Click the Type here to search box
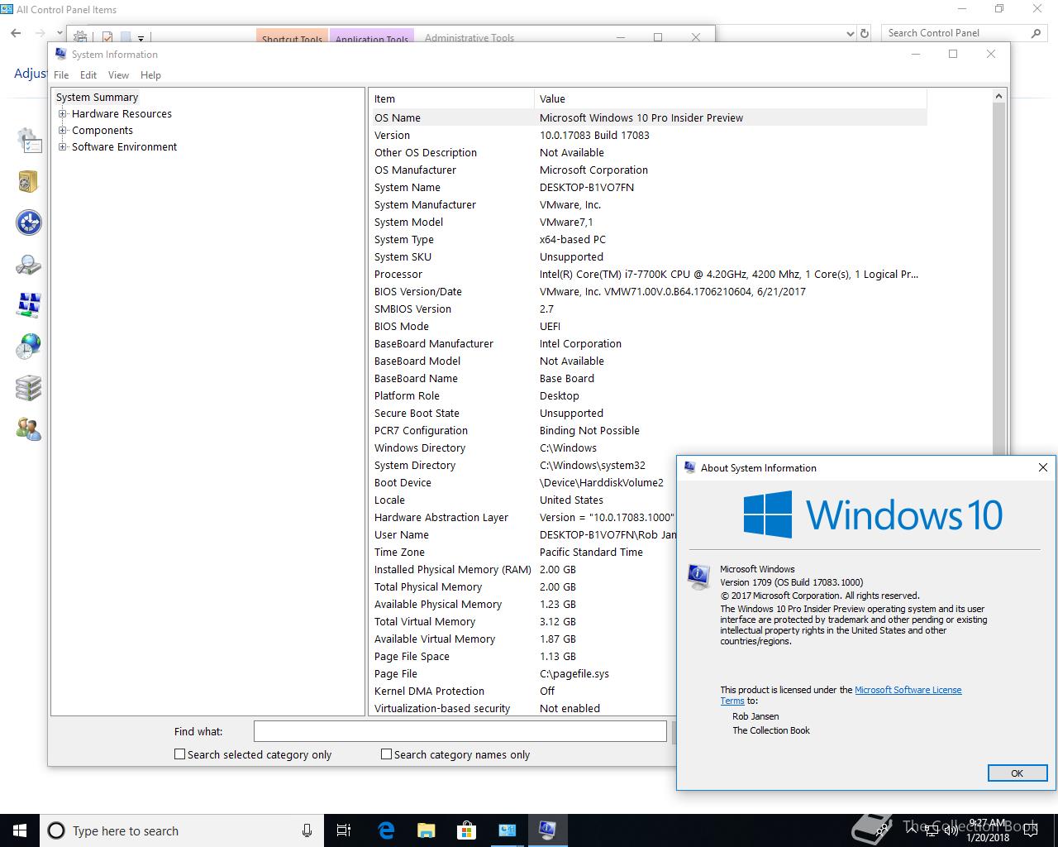This screenshot has height=847, width=1058. (180, 830)
